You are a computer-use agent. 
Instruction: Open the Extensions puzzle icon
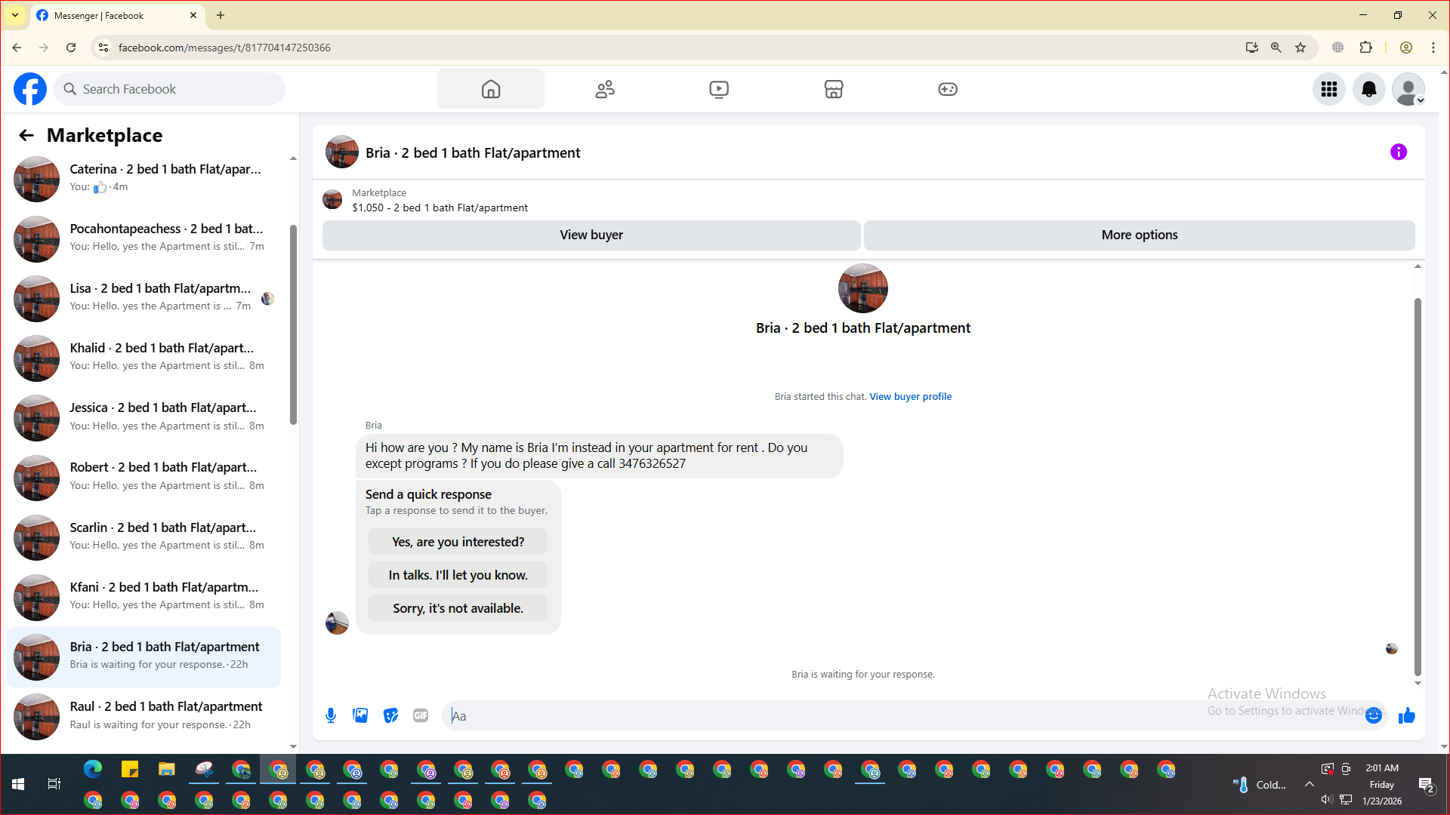[1365, 48]
